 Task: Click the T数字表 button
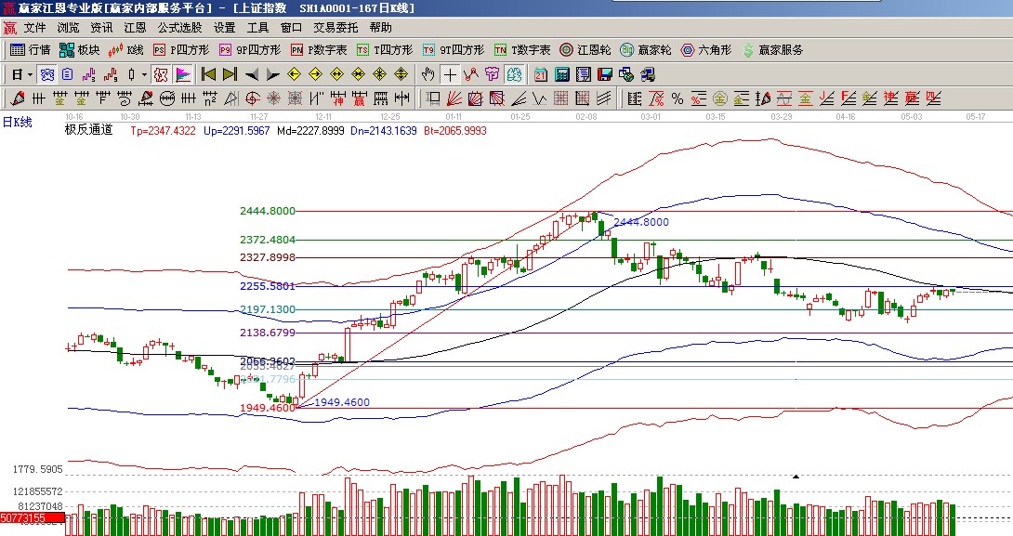[x=521, y=50]
